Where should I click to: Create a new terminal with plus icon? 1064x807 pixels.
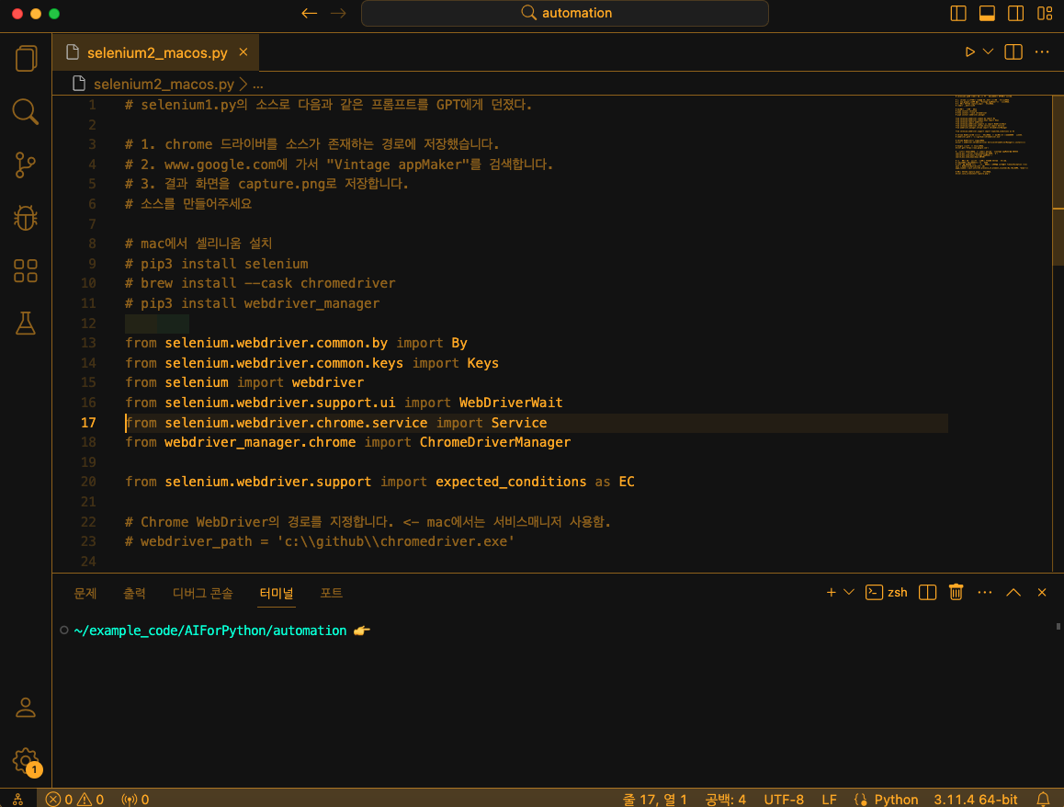tap(831, 593)
